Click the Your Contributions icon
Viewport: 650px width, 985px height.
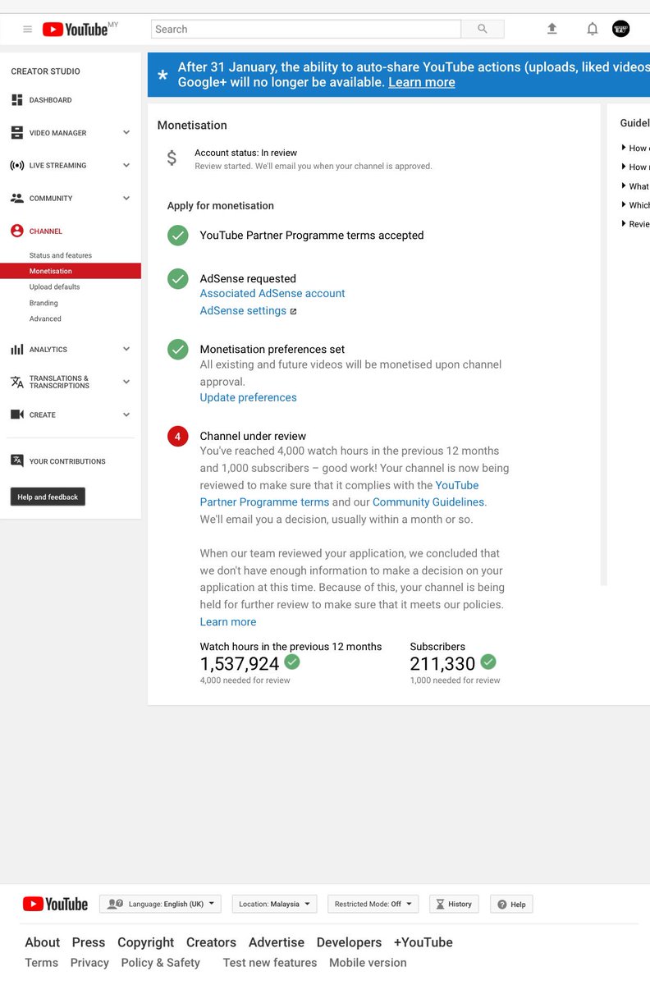17,460
